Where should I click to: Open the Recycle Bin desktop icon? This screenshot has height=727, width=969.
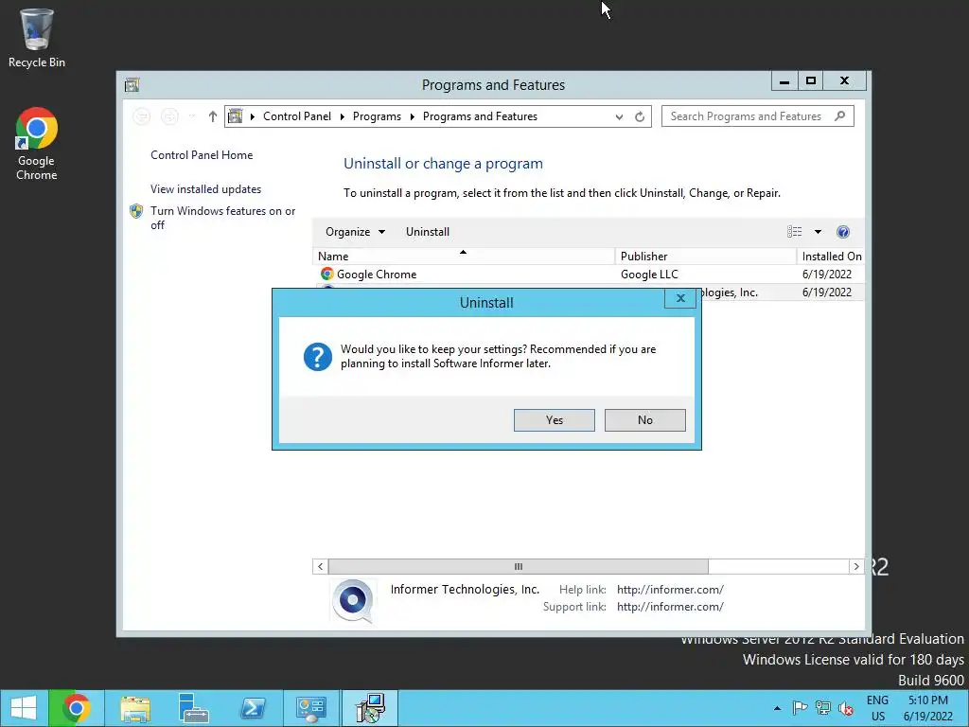click(x=37, y=38)
